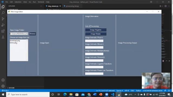Viewport: 173px width, 97px height.
Task: Click the Type here to search box
Action: [x=28, y=95]
